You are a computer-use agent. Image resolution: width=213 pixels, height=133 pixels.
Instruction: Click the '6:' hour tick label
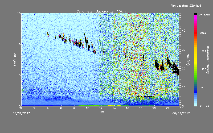click(61, 108)
